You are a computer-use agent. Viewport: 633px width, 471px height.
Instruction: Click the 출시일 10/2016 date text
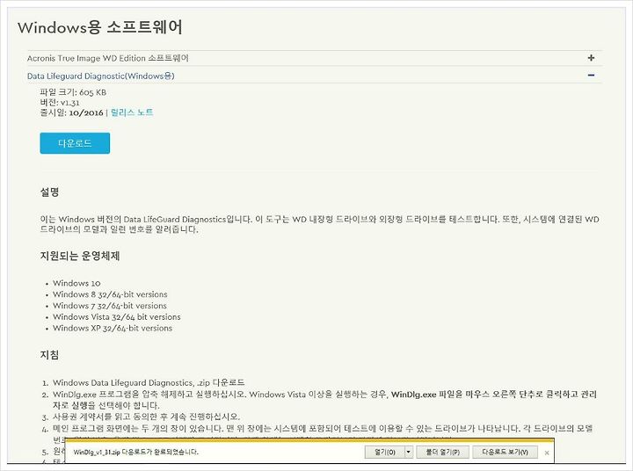click(x=72, y=112)
